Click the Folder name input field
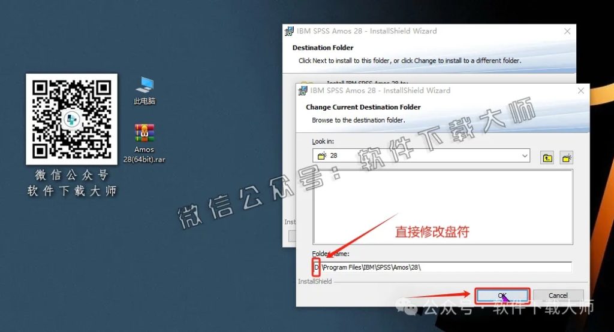Image resolution: width=614 pixels, height=332 pixels. pyautogui.click(x=442, y=267)
